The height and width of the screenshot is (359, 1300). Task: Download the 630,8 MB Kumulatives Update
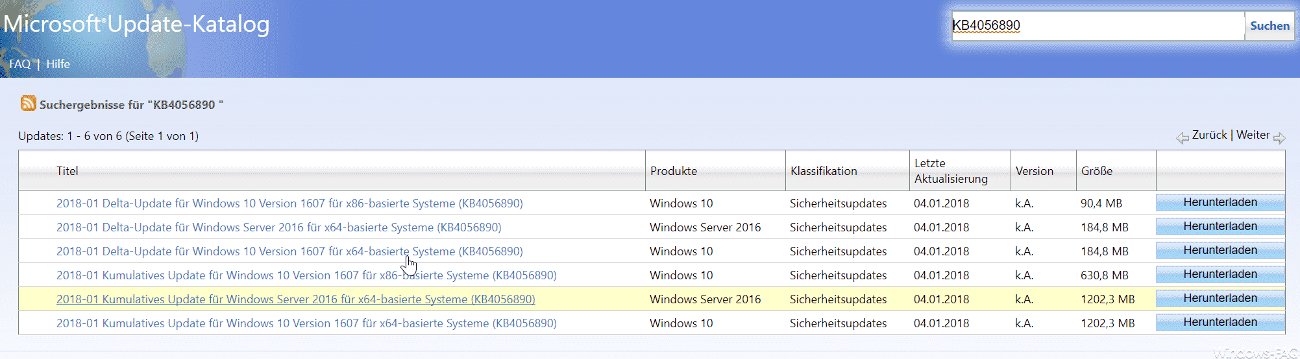[x=1220, y=275]
